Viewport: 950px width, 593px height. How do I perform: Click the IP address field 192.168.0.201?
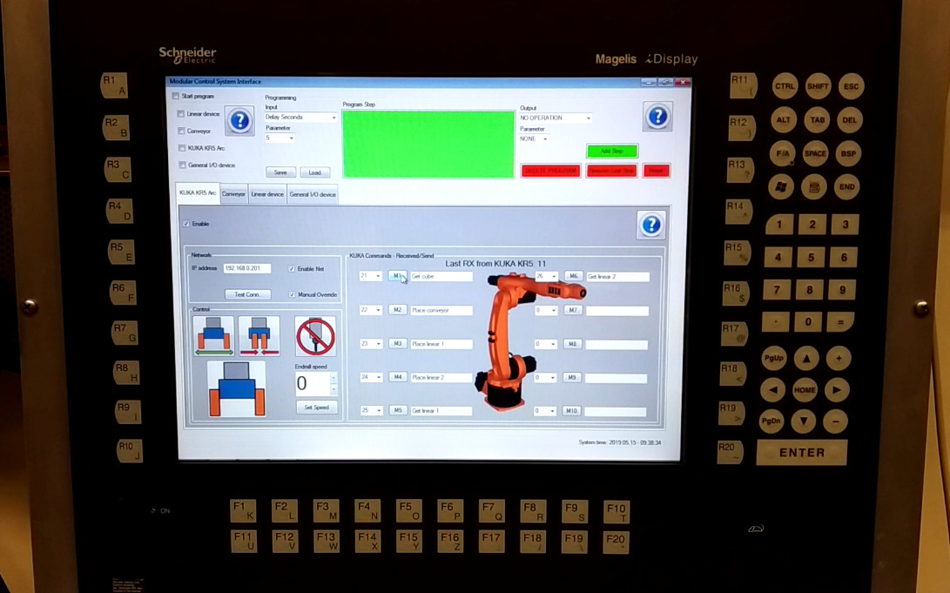pos(247,268)
